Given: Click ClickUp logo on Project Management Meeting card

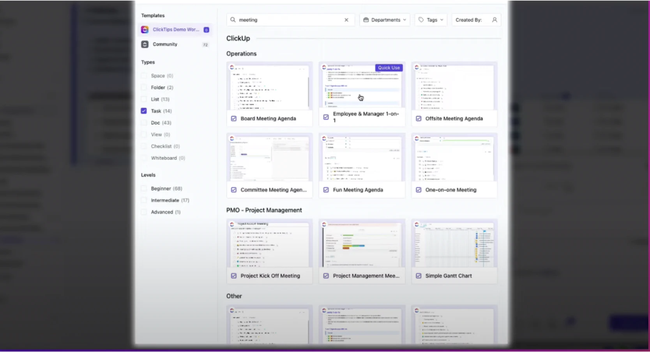Looking at the screenshot, I should pos(324,224).
